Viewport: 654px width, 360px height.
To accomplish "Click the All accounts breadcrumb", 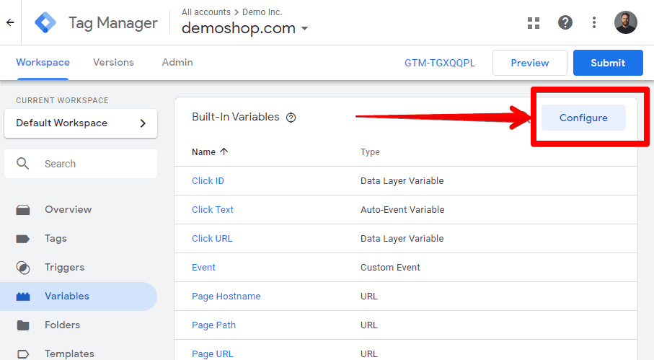I will coord(206,12).
